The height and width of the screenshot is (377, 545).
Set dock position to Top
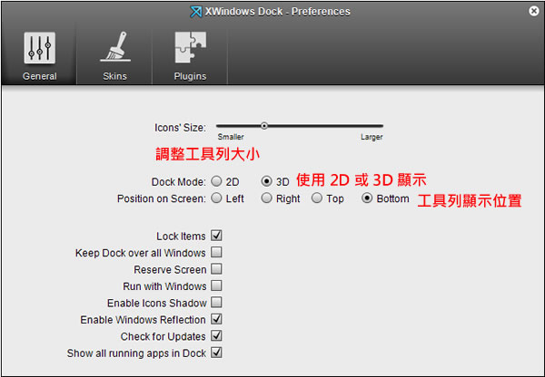pyautogui.click(x=317, y=198)
